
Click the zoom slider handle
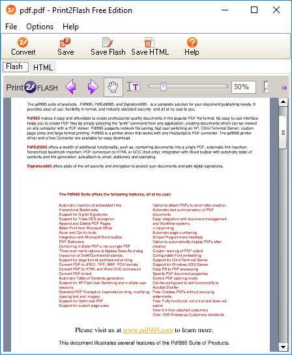pos(164,87)
